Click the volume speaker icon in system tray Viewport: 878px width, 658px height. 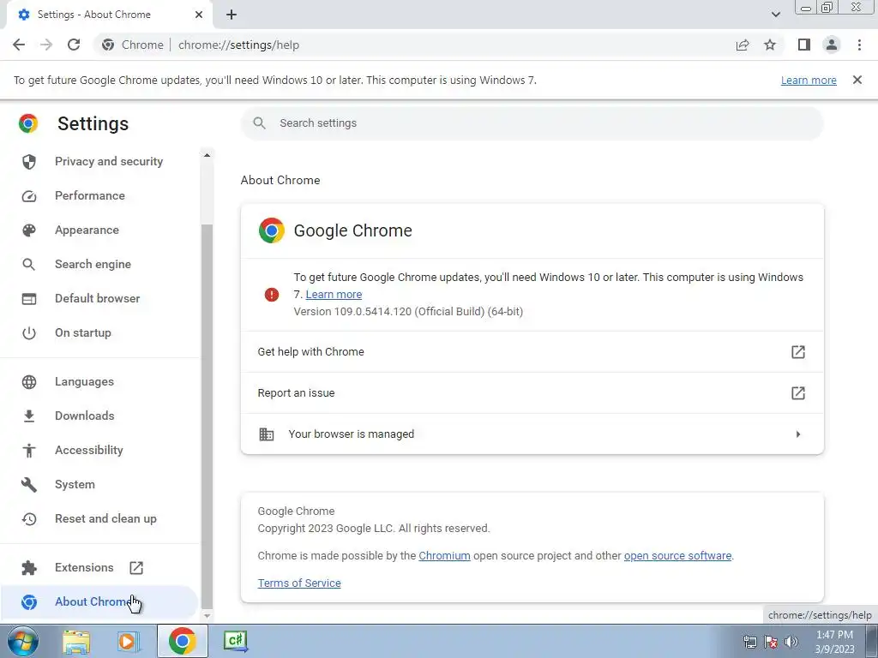pyautogui.click(x=791, y=642)
